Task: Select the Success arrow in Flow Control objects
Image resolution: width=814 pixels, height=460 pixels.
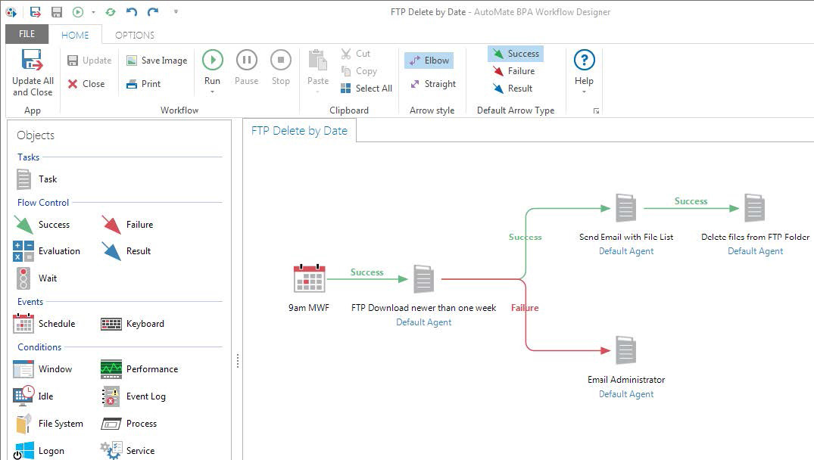Action: pyautogui.click(x=42, y=225)
